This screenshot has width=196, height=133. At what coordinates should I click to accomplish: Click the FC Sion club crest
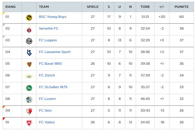point(29,111)
